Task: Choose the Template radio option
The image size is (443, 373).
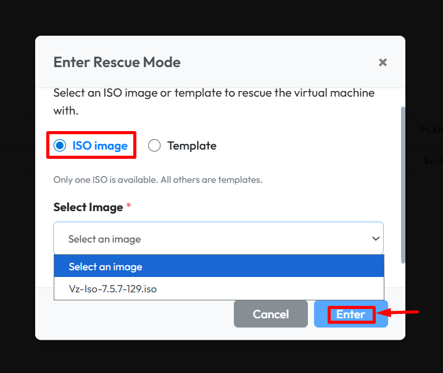Action: [x=154, y=146]
